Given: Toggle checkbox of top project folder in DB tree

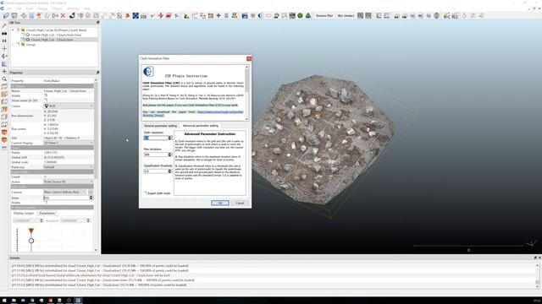Looking at the screenshot, I should pyautogui.click(x=18, y=30).
